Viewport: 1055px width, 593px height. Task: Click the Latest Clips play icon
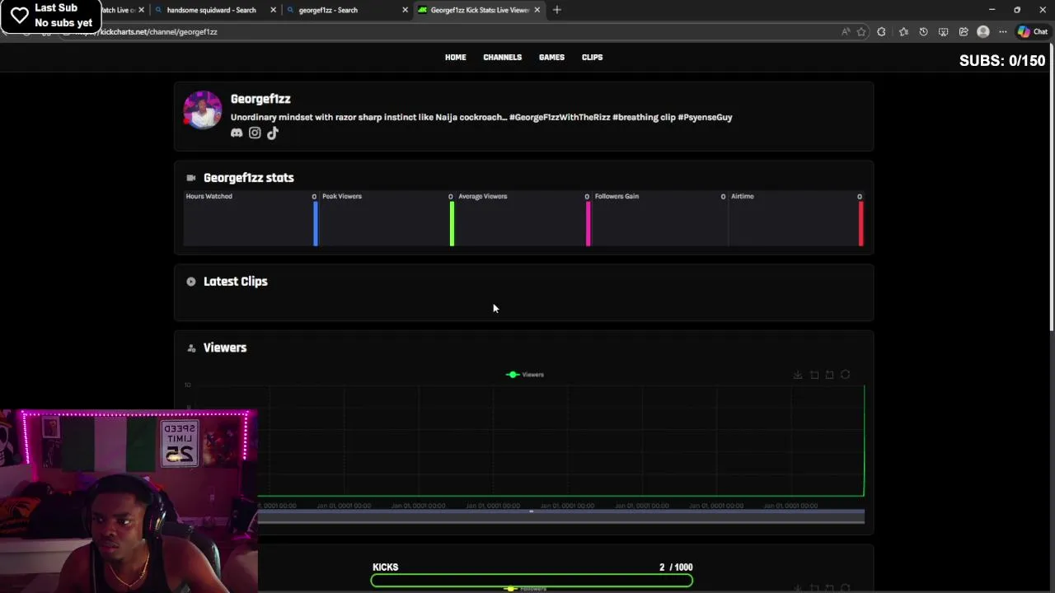(x=191, y=282)
